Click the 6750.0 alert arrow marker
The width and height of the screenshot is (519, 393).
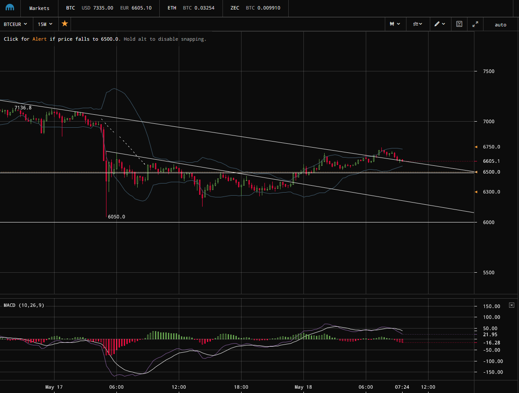point(476,147)
